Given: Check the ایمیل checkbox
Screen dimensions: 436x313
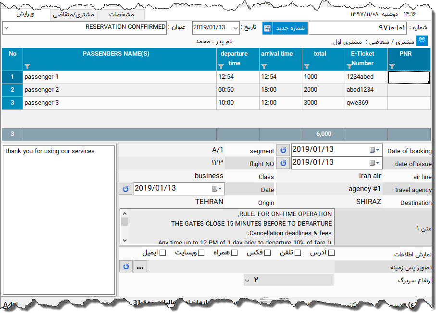Looking at the screenshot, I should [162, 253].
